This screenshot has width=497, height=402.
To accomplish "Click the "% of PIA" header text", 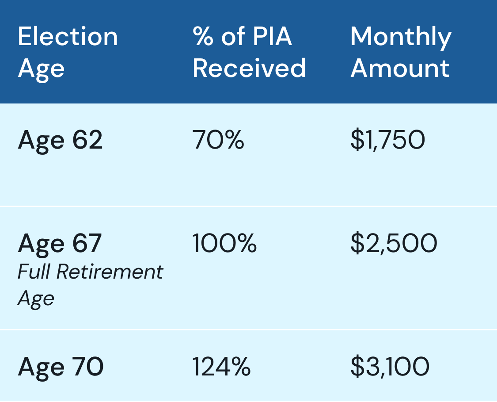I will [x=243, y=36].
